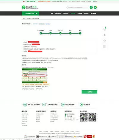
Task: Click the 15-day exchange guarantee icon
Action: pyautogui.click(x=63, y=105)
